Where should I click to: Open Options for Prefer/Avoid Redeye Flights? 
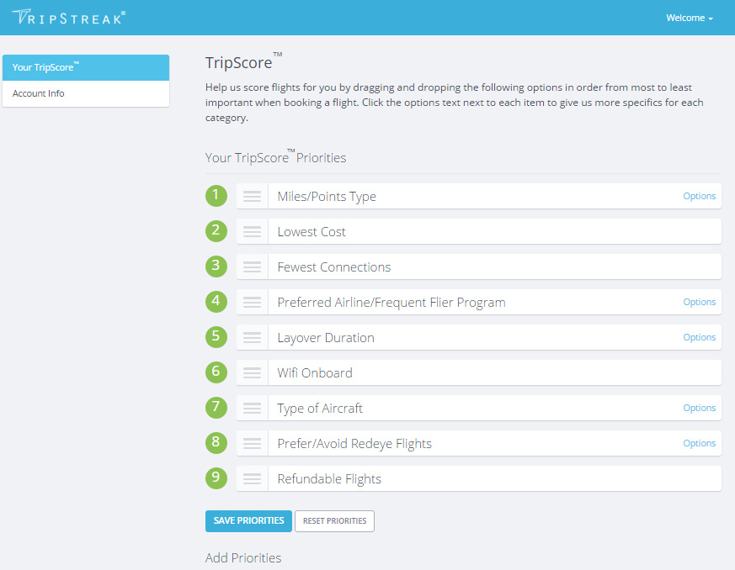[699, 443]
